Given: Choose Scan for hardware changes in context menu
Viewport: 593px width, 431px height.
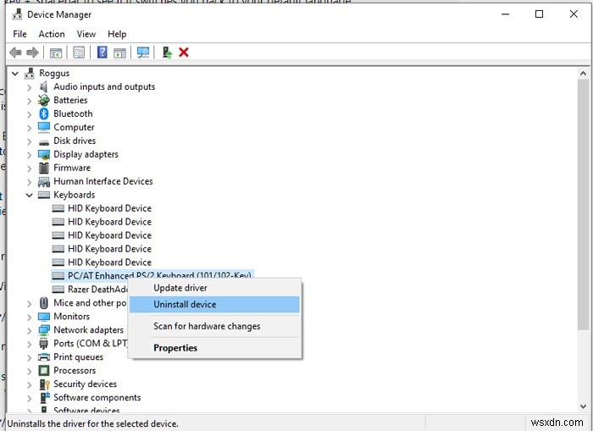Looking at the screenshot, I should click(214, 326).
